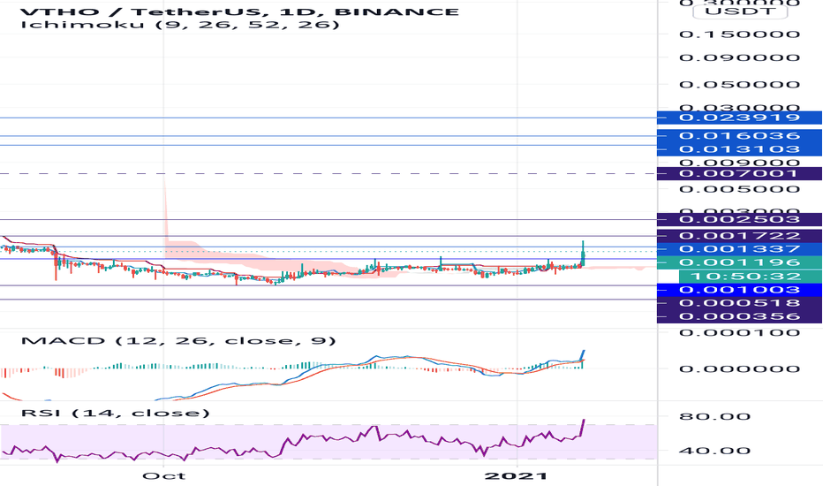Select the 0.016036 price level label

pyautogui.click(x=739, y=136)
